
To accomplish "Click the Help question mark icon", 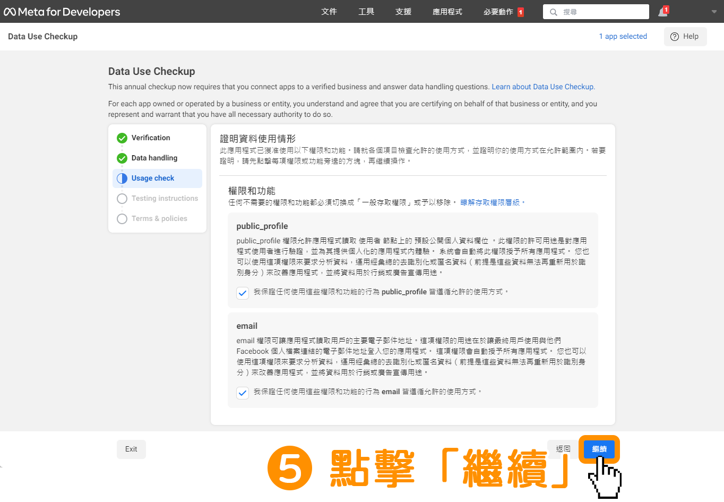I will coord(675,37).
